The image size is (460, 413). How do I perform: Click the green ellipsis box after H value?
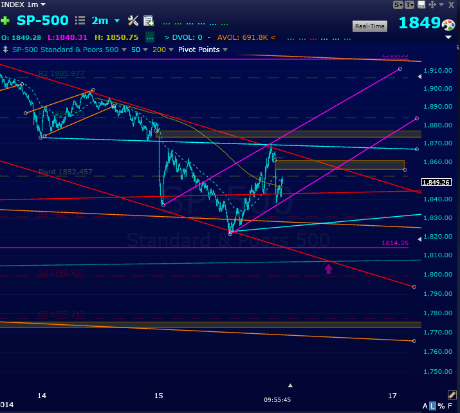[150, 37]
